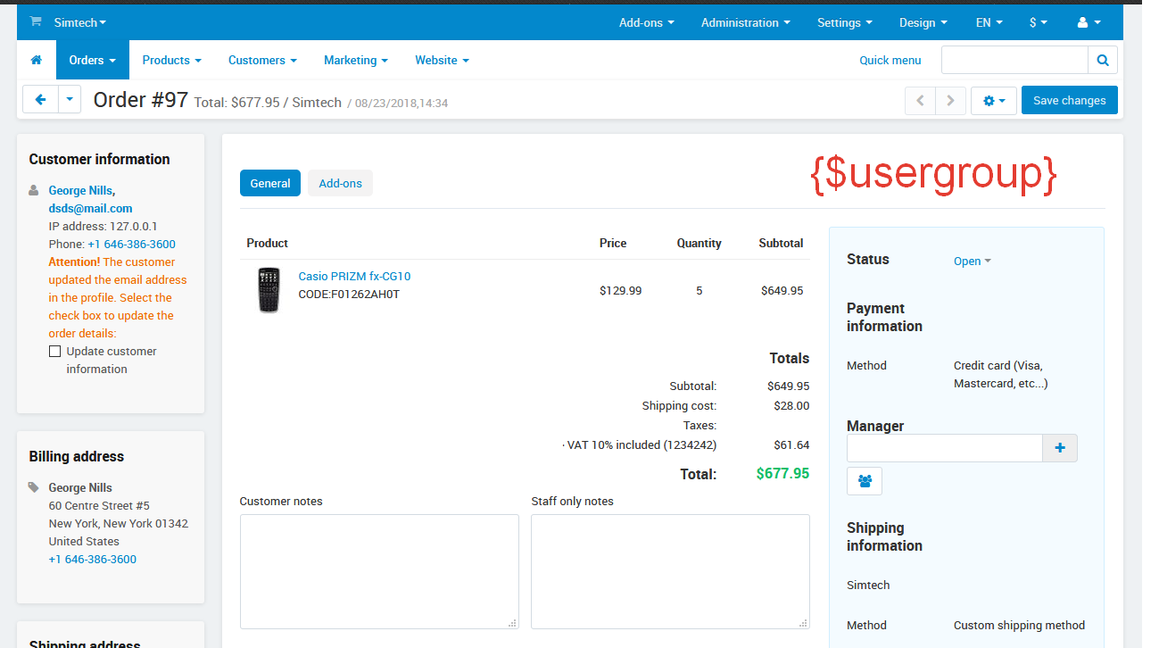Open the dollar currency dropdown

1038,22
